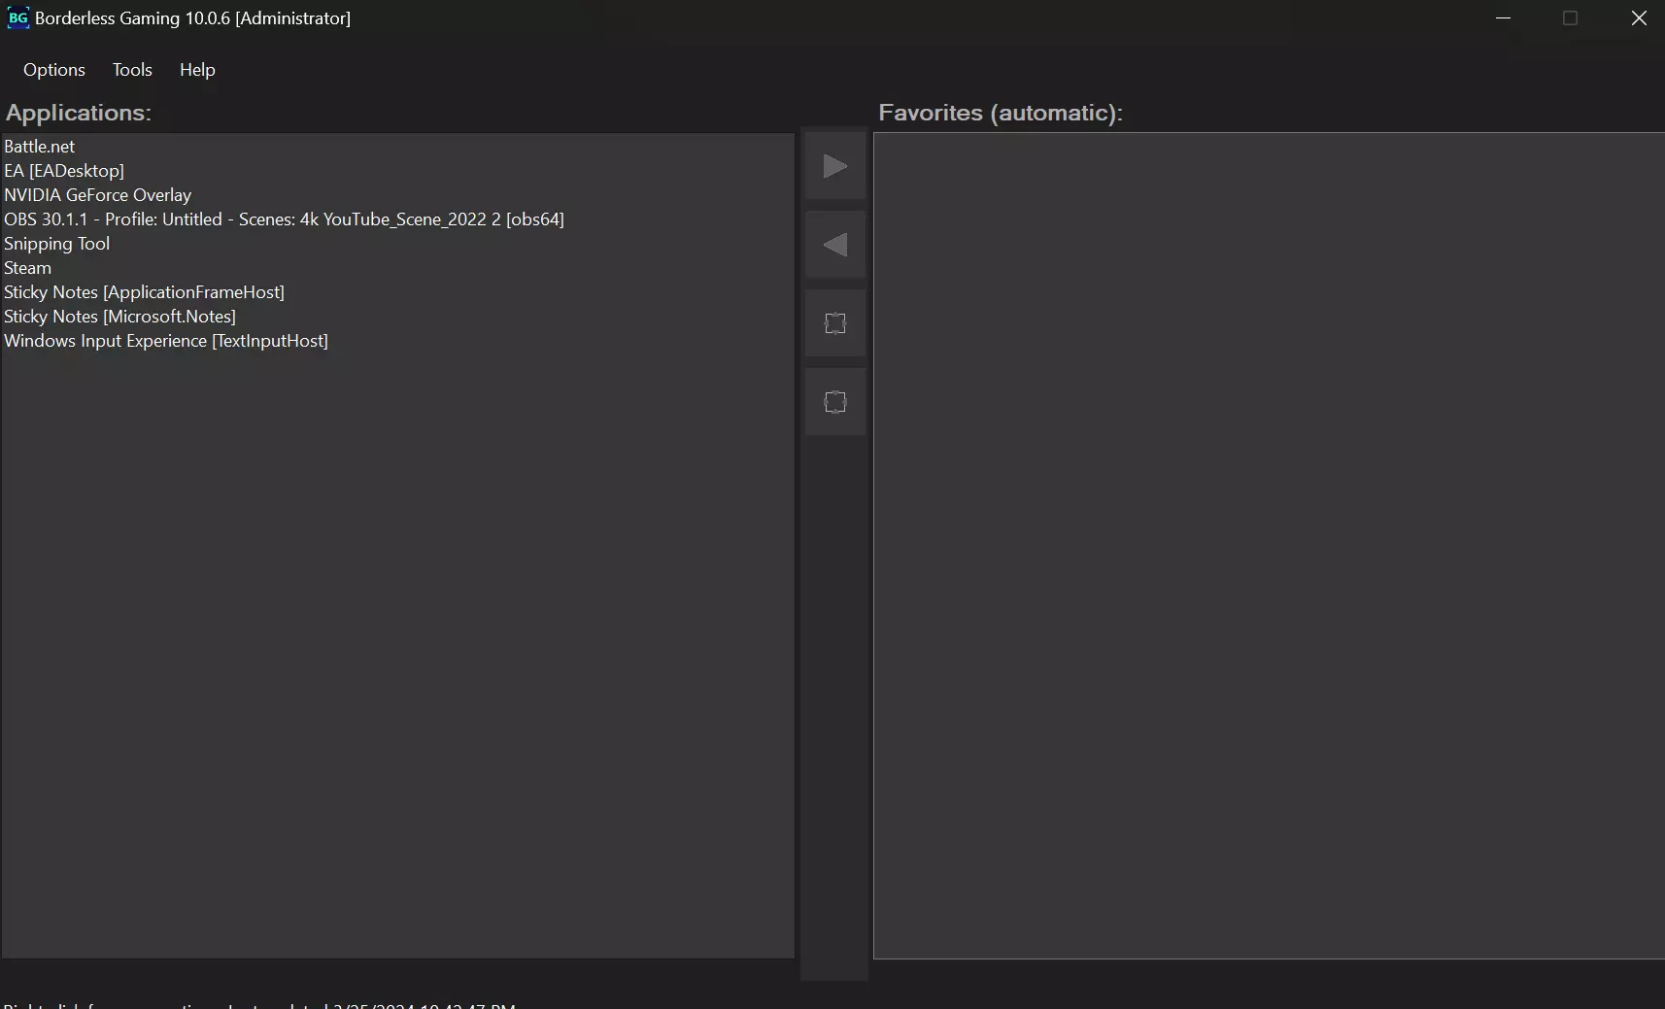Minimize the Borderless Gaming window

pyautogui.click(x=1504, y=18)
